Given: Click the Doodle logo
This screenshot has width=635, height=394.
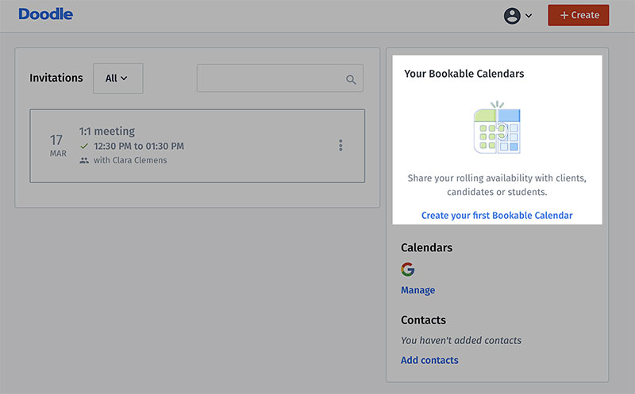Looking at the screenshot, I should [46, 14].
